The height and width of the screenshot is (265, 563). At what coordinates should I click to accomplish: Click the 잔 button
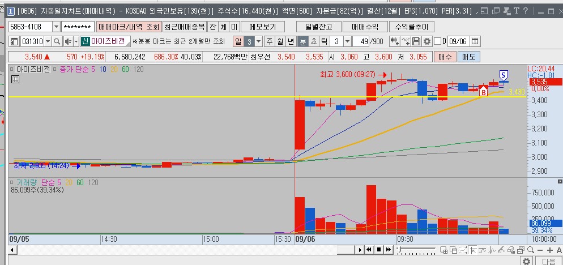point(212,27)
